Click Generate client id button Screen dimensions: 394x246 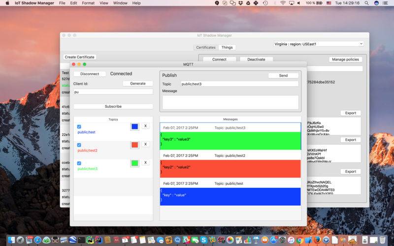138,83
